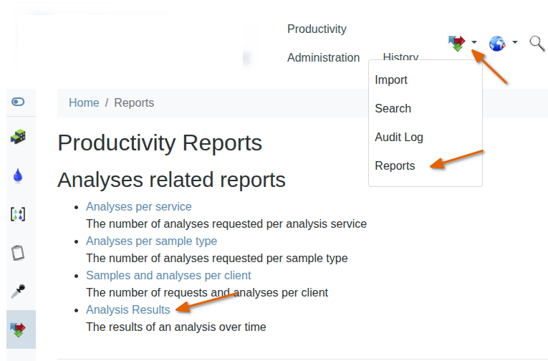The height and width of the screenshot is (361, 548).
Task: Expand the arrows tools dropdown caret
Action: tap(474, 43)
